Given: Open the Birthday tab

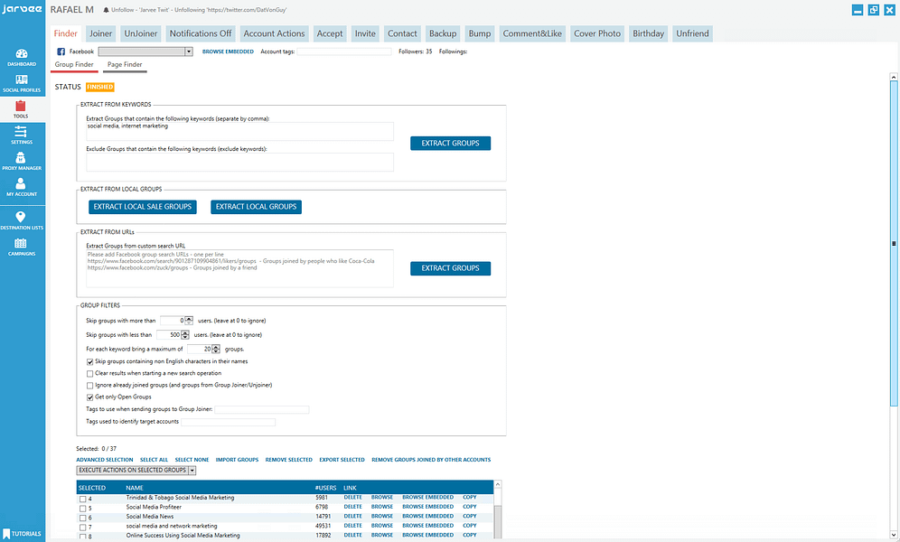Looking at the screenshot, I should coord(648,33).
